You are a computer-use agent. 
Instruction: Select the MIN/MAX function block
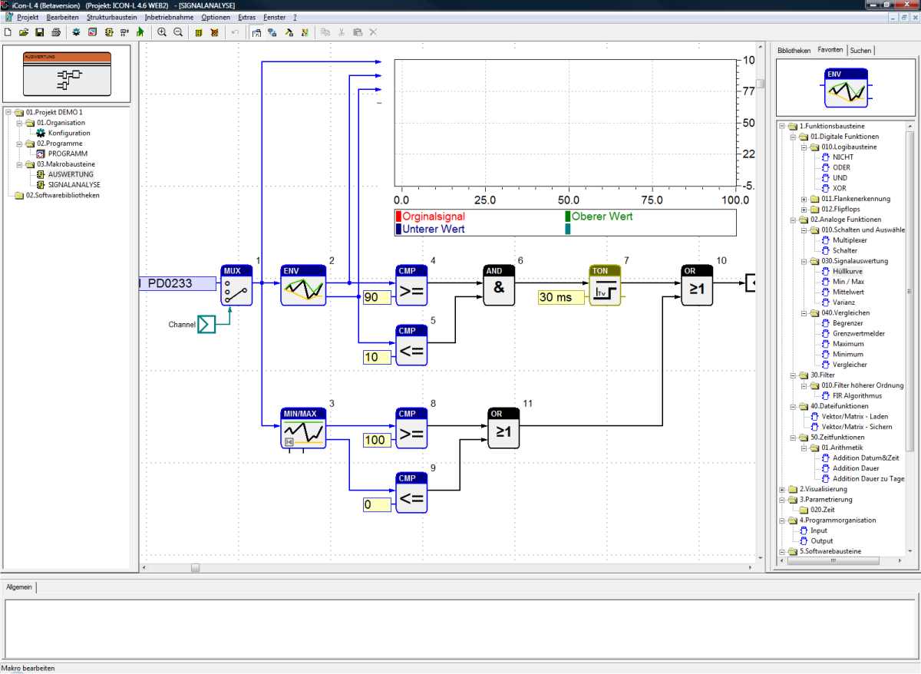click(x=303, y=429)
